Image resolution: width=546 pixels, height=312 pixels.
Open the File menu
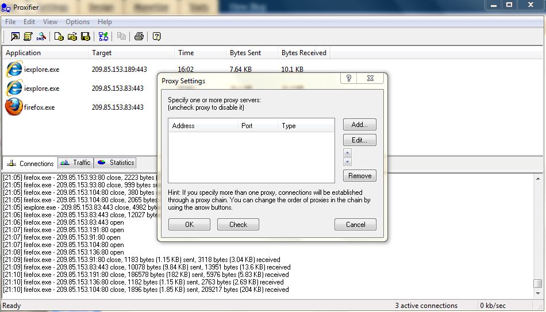point(10,22)
